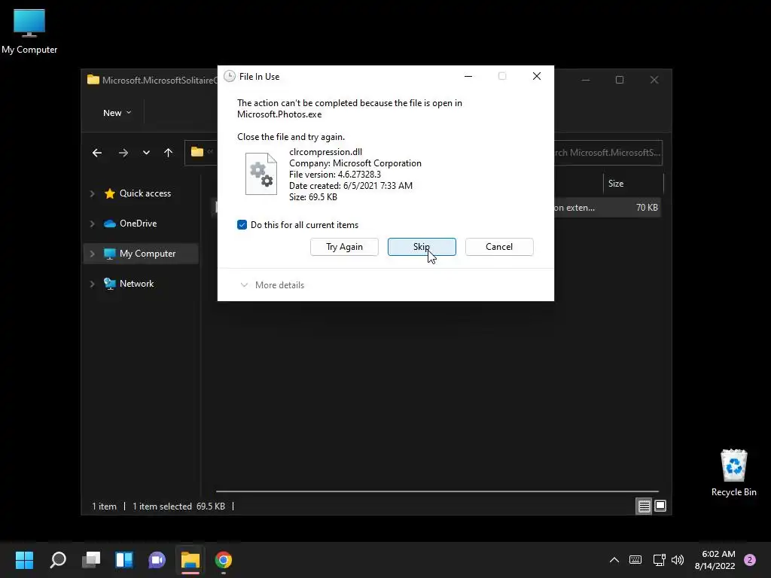771x578 pixels.
Task: Open the New dropdown in File Explorer
Action: pyautogui.click(x=117, y=113)
